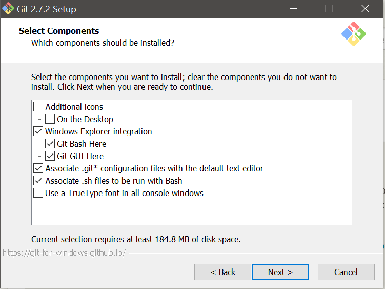
Task: Click the Git logo in header
Action: click(x=353, y=34)
